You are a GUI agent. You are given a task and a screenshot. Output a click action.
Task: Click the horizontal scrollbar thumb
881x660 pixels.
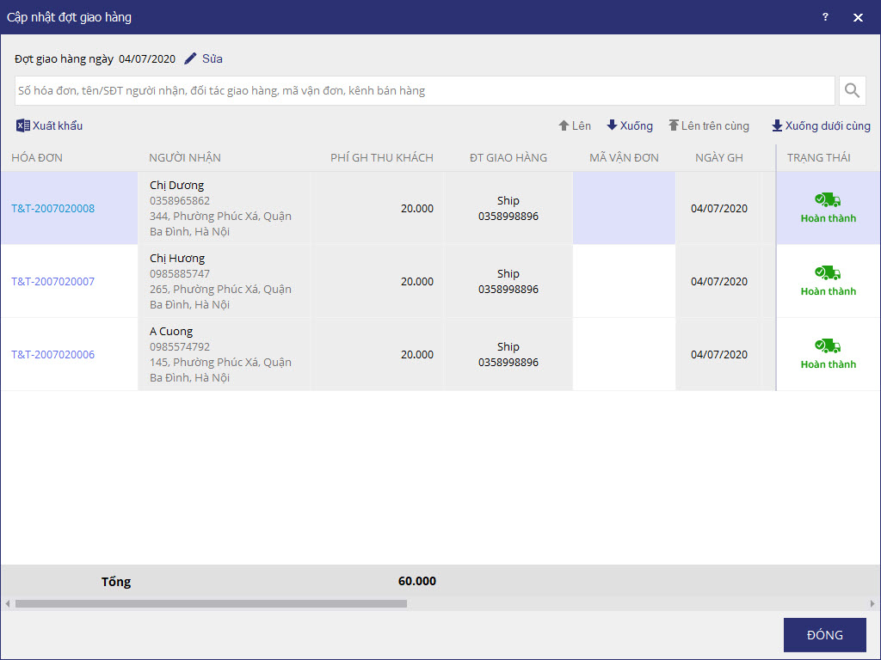(x=211, y=604)
